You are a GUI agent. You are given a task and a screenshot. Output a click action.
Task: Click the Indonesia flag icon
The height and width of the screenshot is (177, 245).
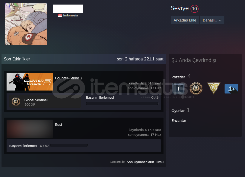coord(60,15)
